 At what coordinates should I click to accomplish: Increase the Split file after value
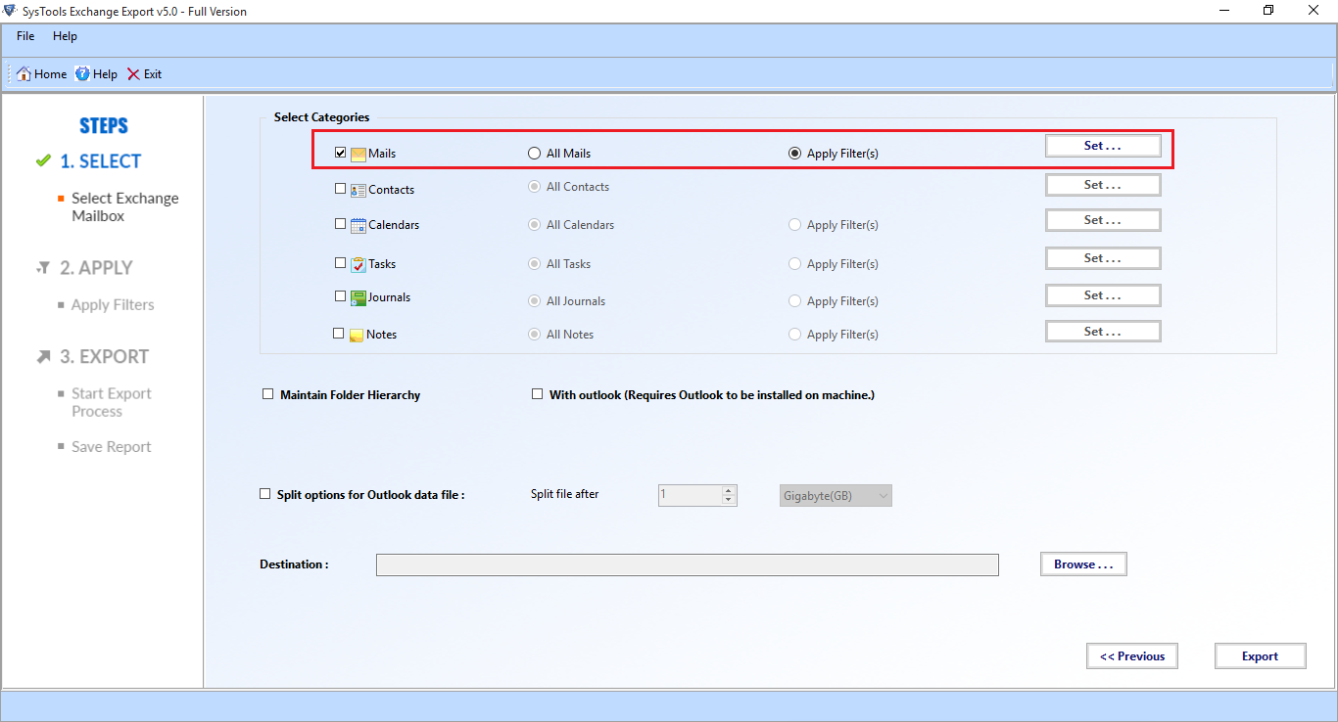(x=728, y=491)
